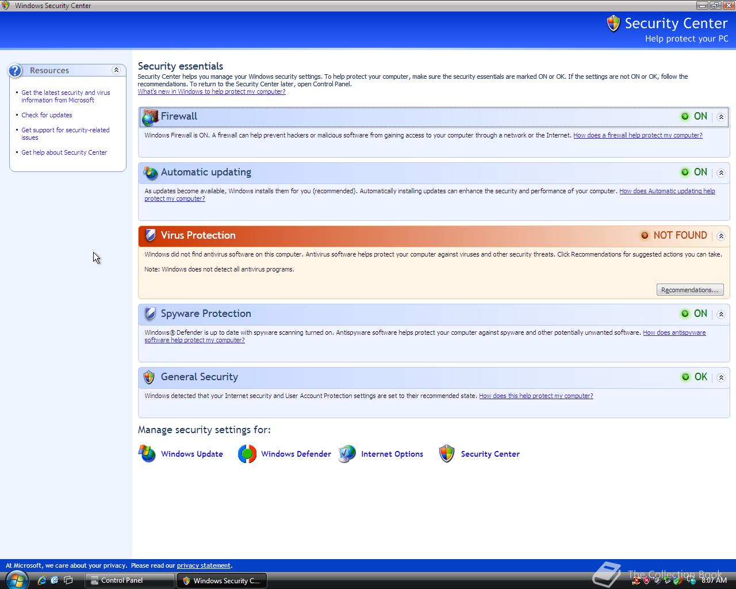Click 'Check for updates' in Resources
This screenshot has height=589, width=736.
[x=47, y=115]
